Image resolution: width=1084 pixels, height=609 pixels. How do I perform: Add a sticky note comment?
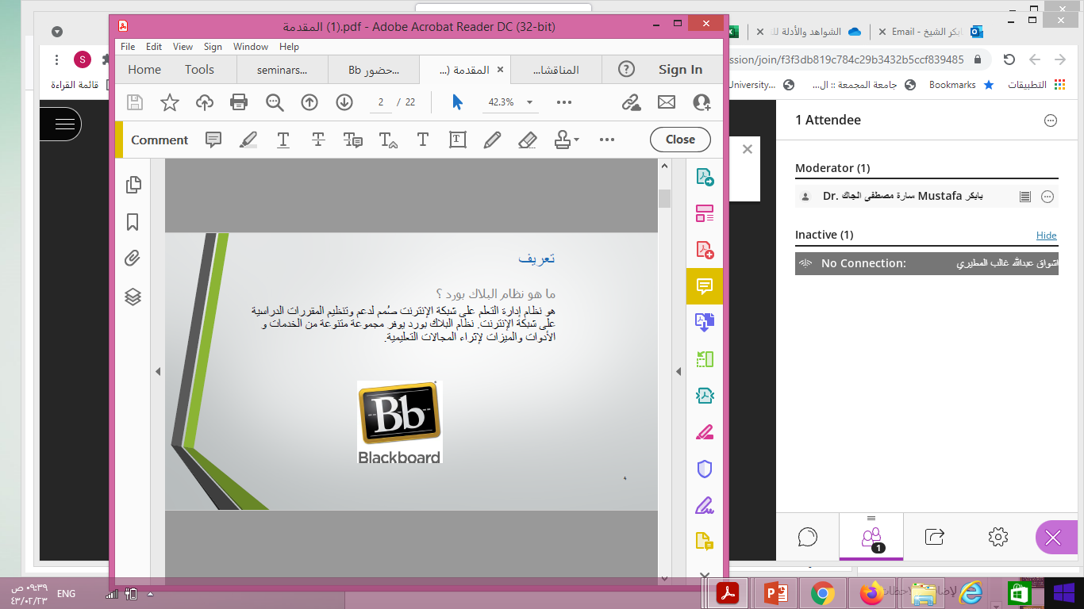tap(213, 140)
